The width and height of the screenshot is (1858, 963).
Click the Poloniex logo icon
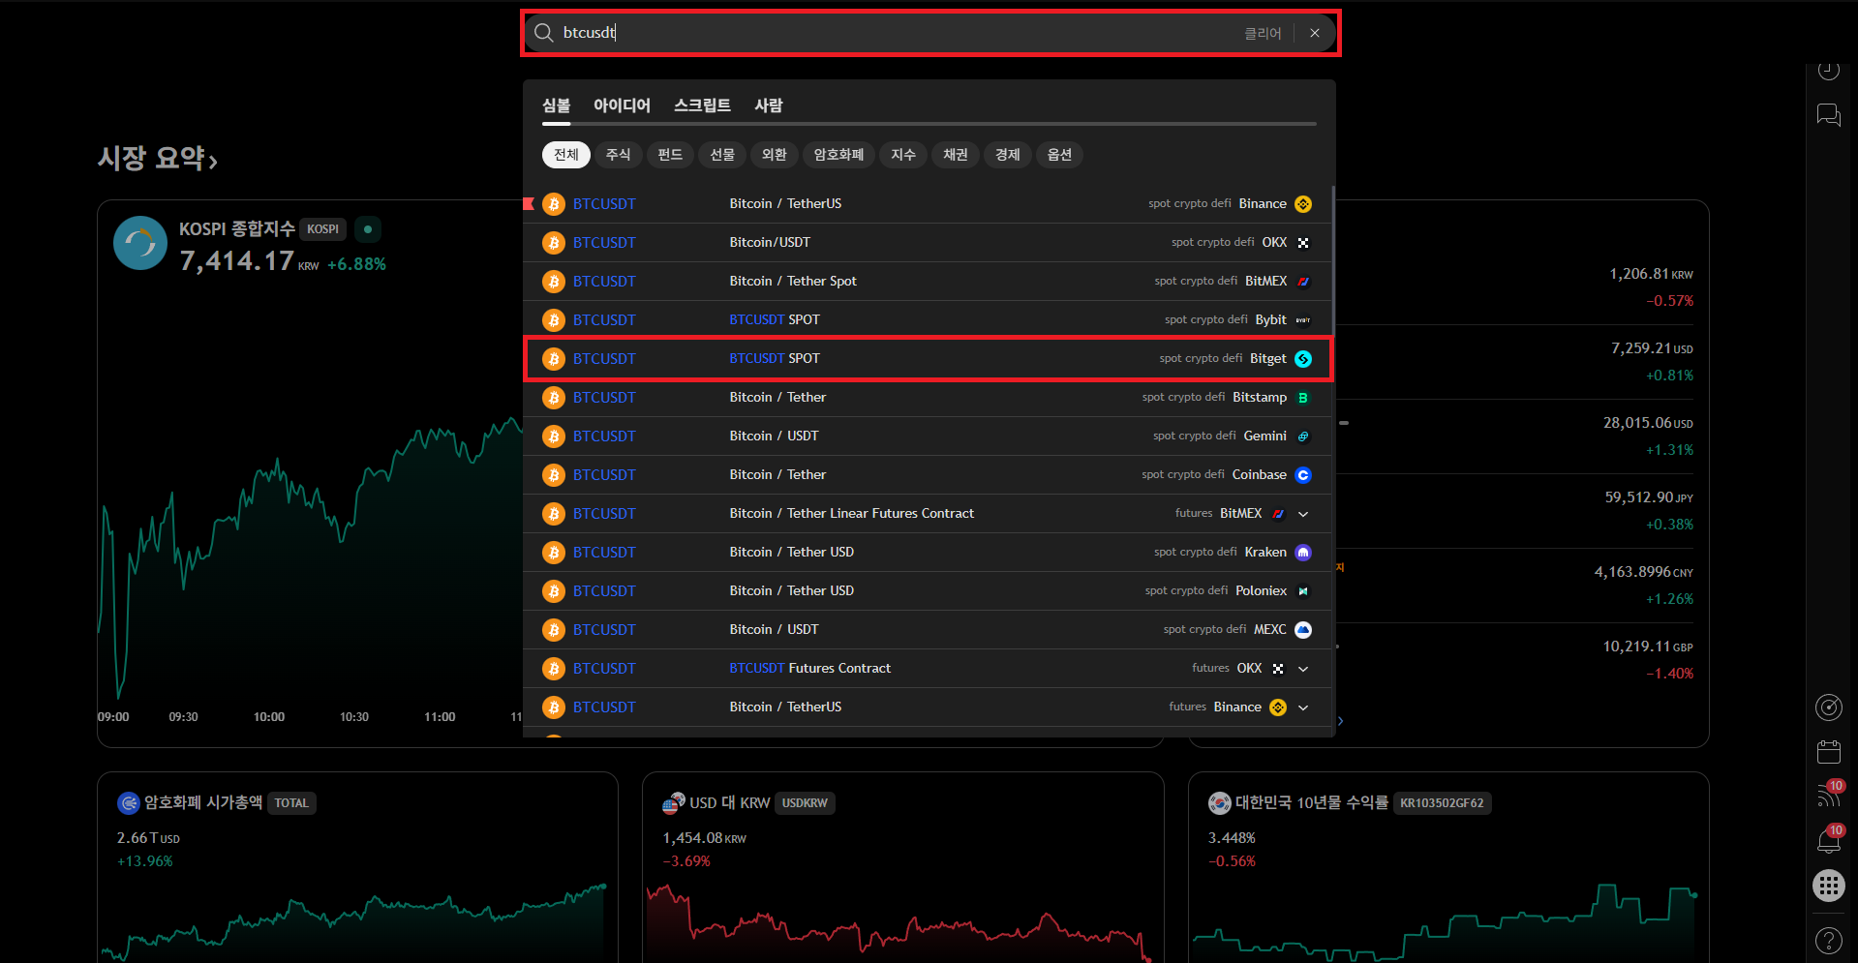coord(1303,591)
